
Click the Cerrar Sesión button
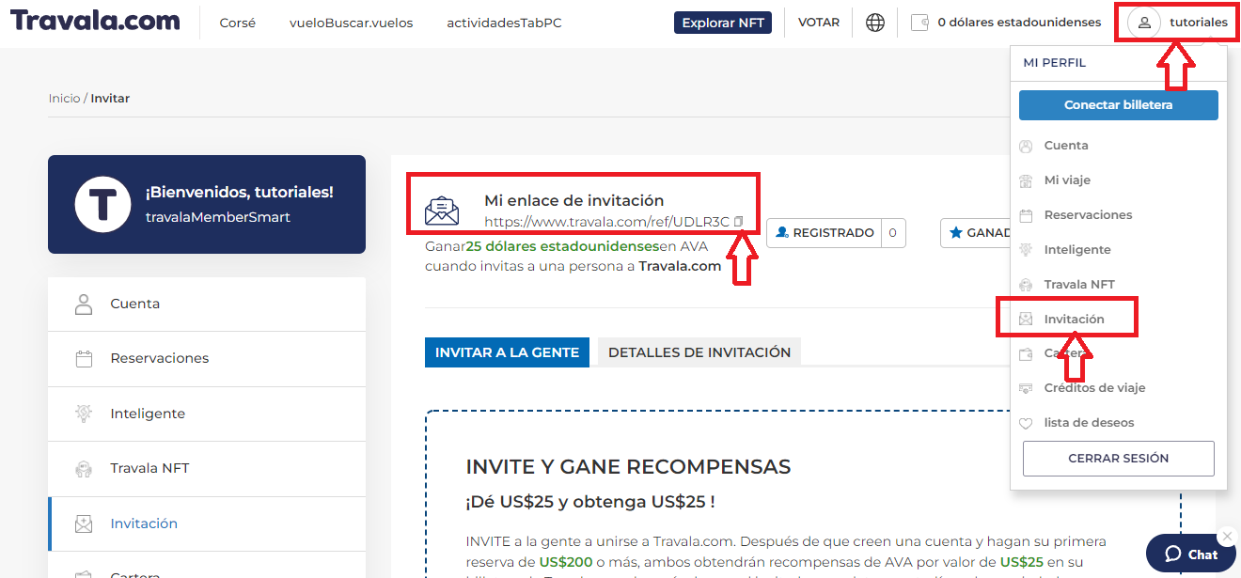[1118, 459]
